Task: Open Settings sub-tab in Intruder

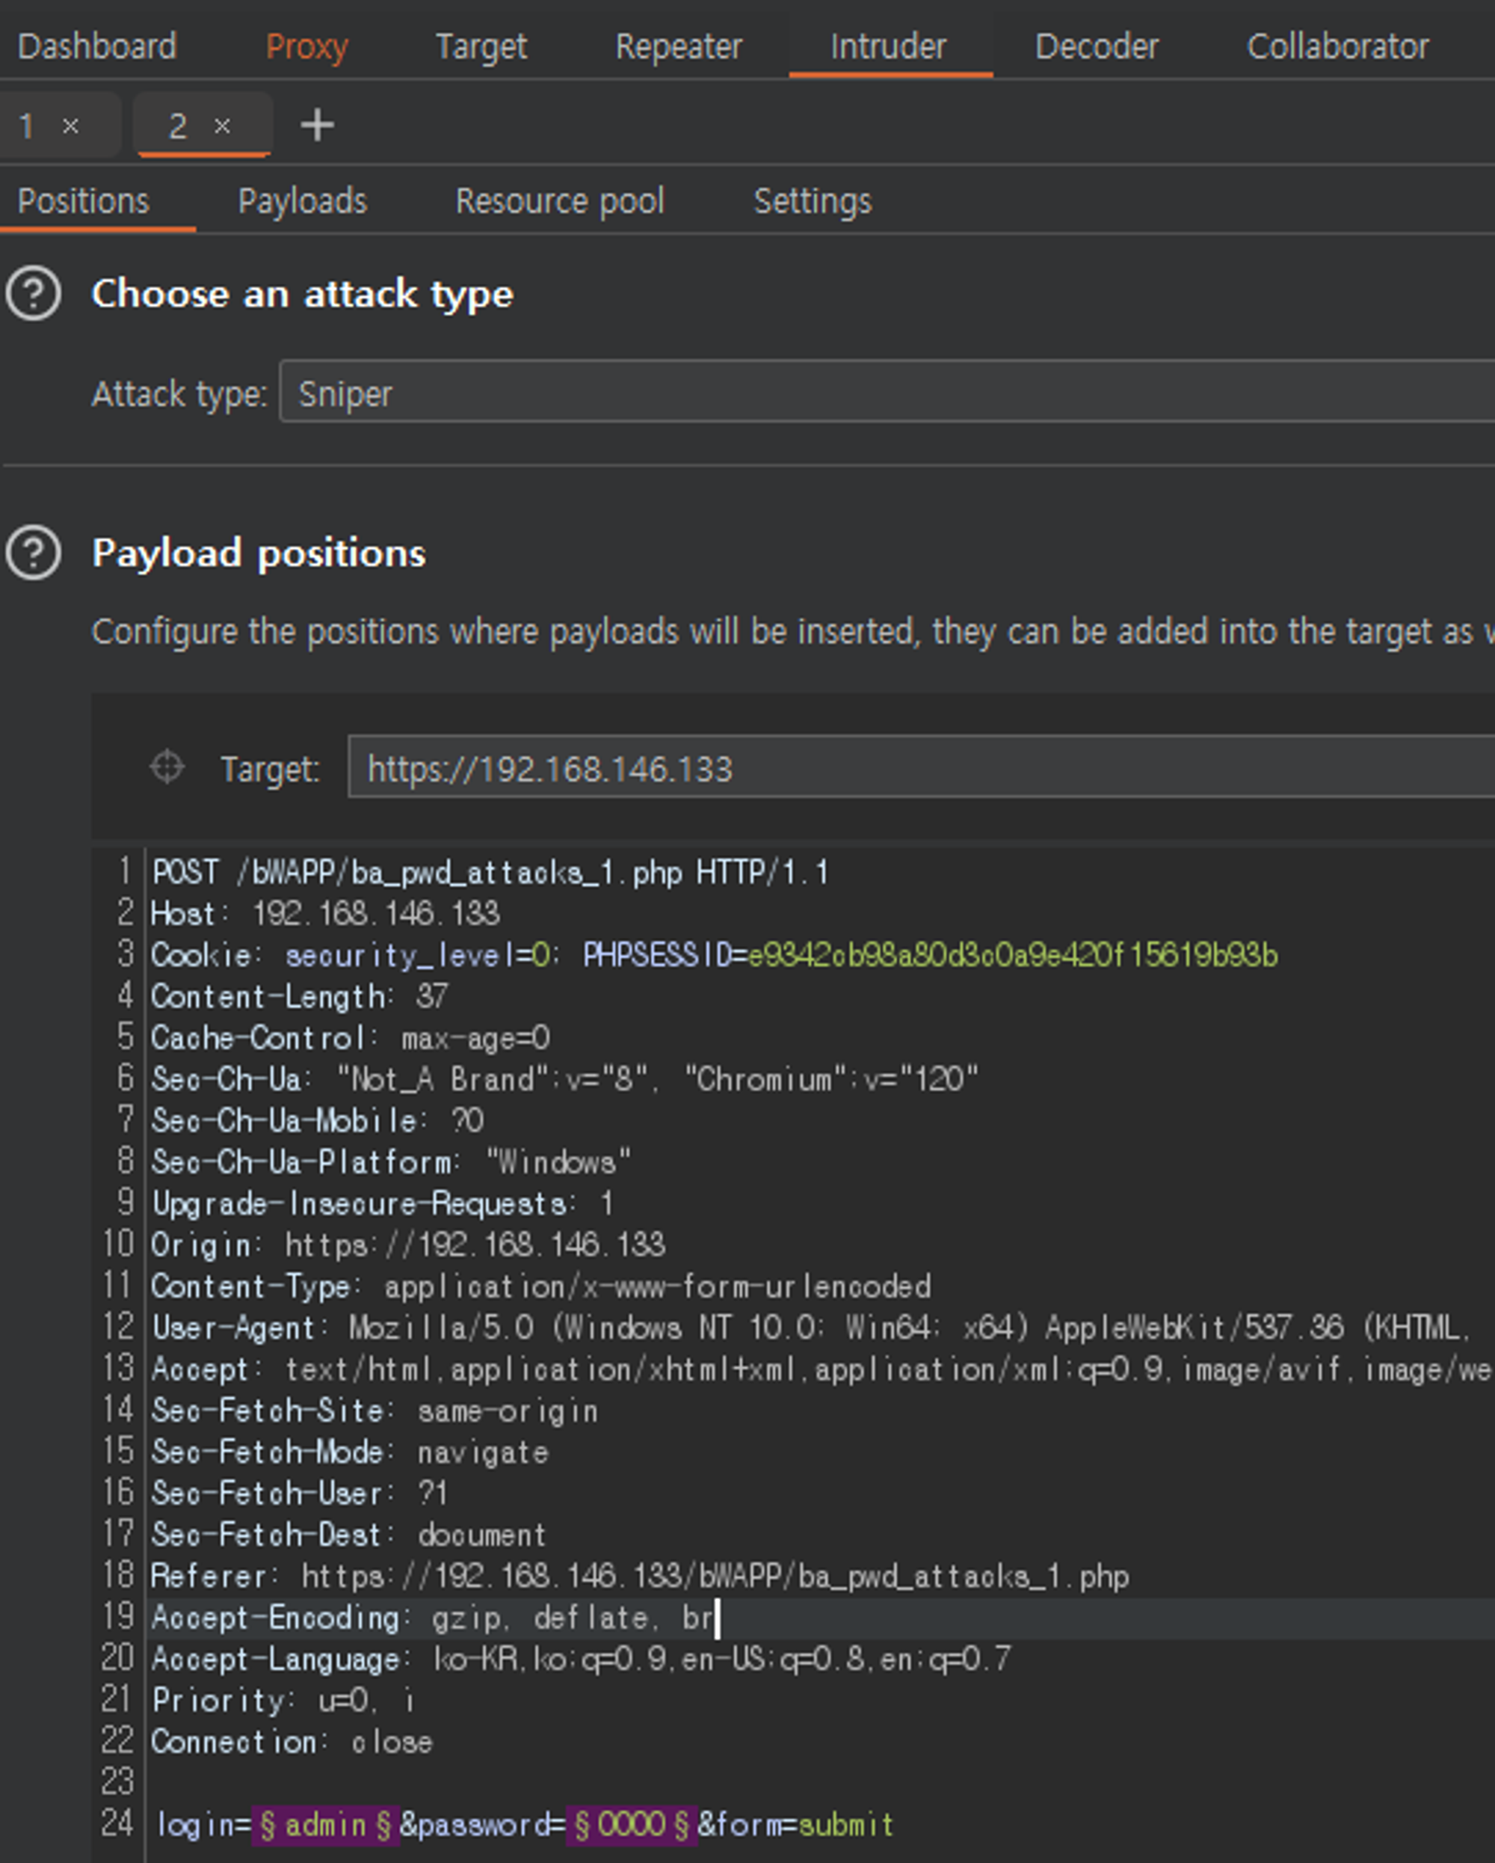Action: pos(810,201)
